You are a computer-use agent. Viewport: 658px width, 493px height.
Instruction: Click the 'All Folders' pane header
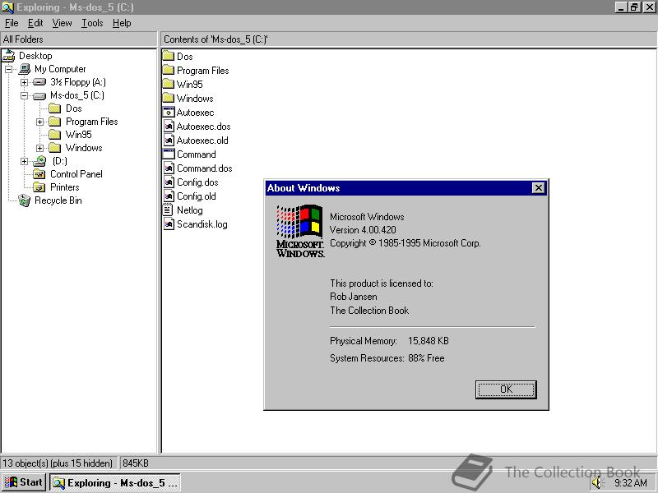point(79,39)
